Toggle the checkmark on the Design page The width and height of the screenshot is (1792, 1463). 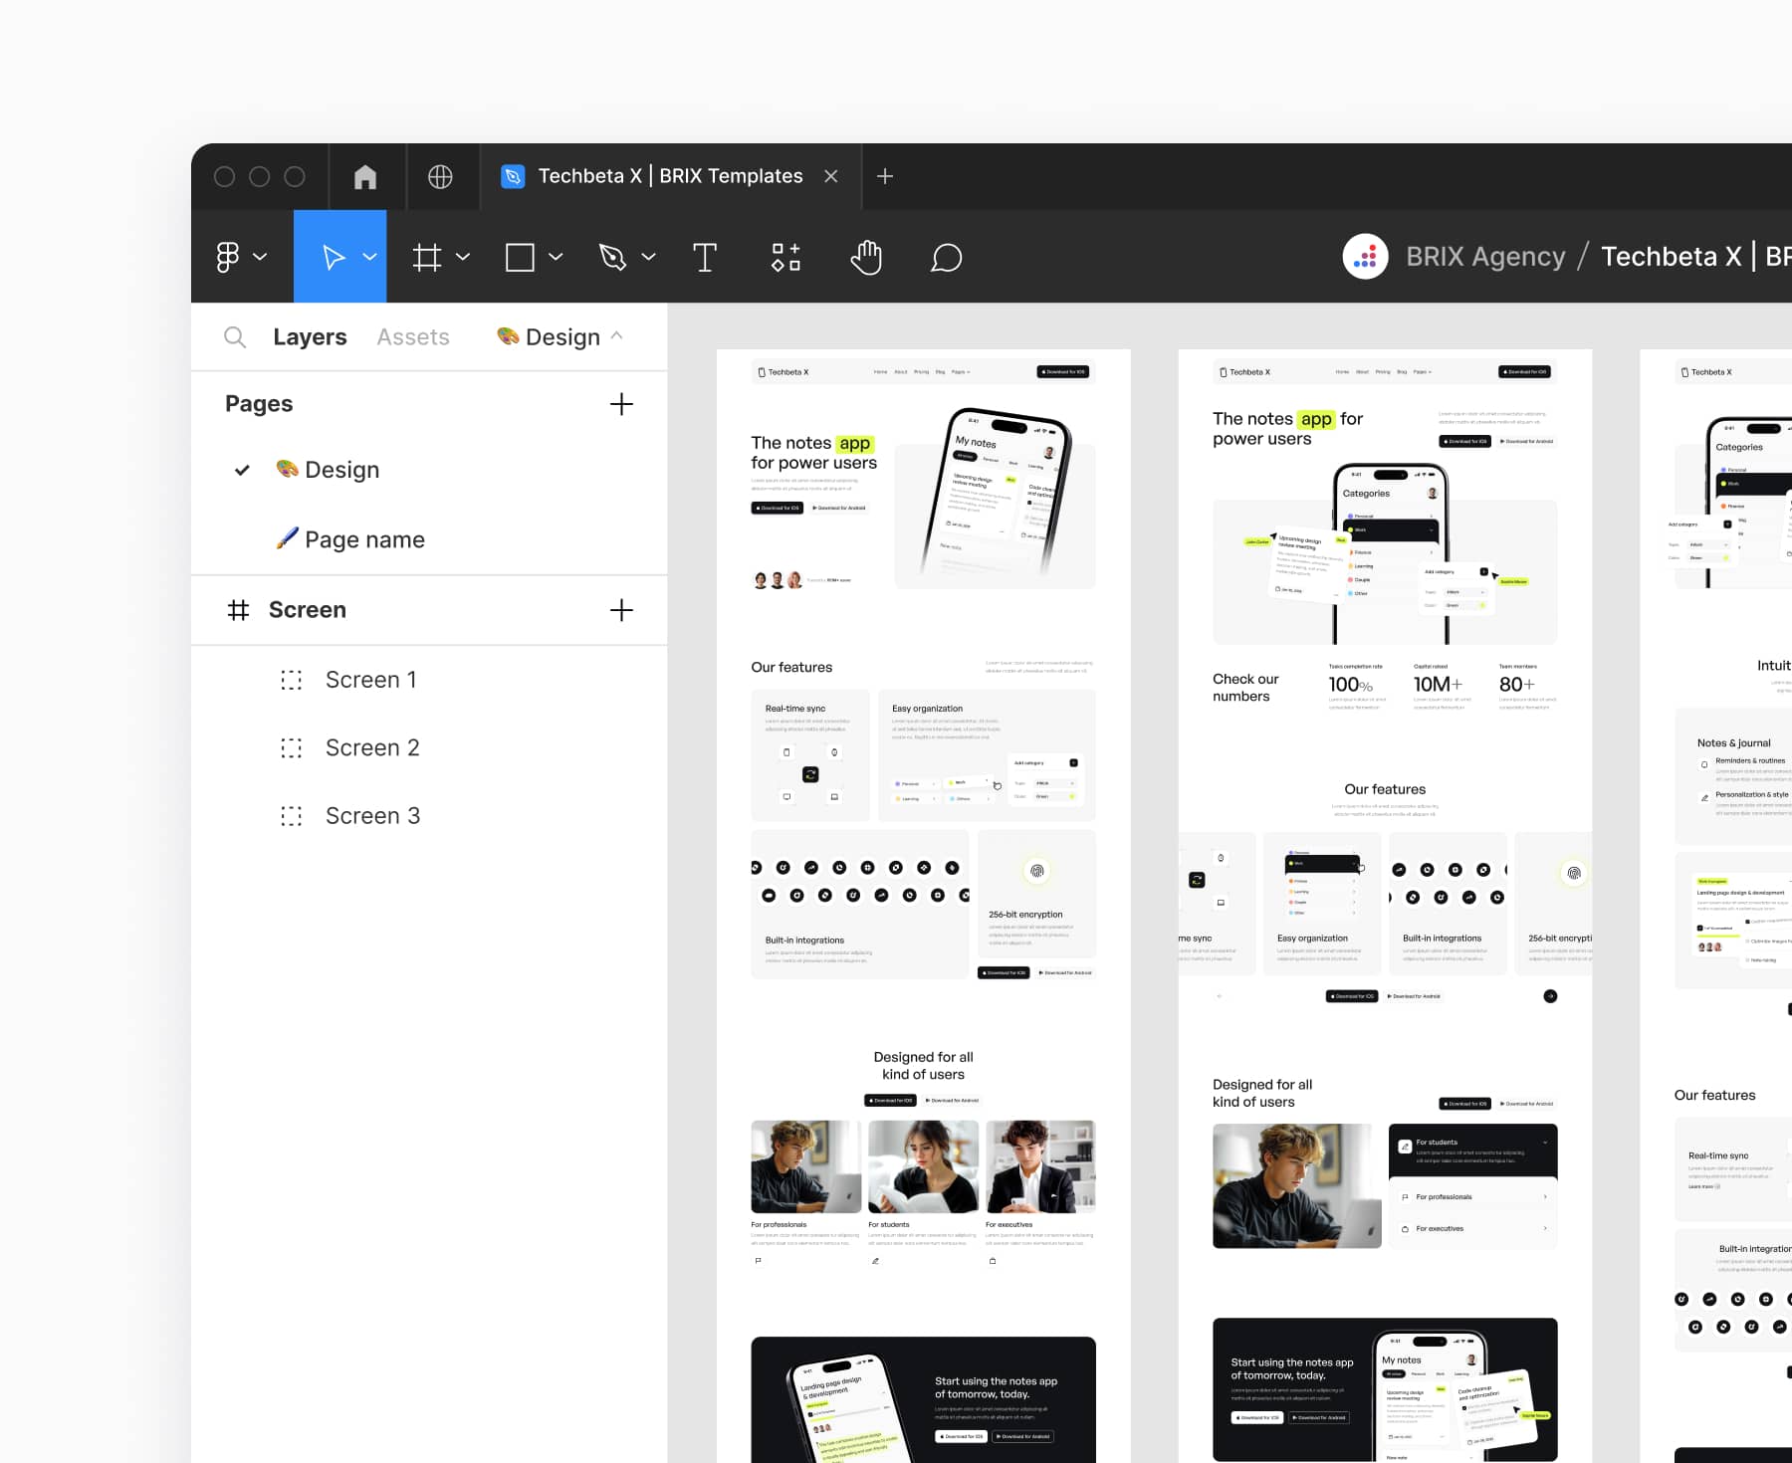click(x=241, y=469)
